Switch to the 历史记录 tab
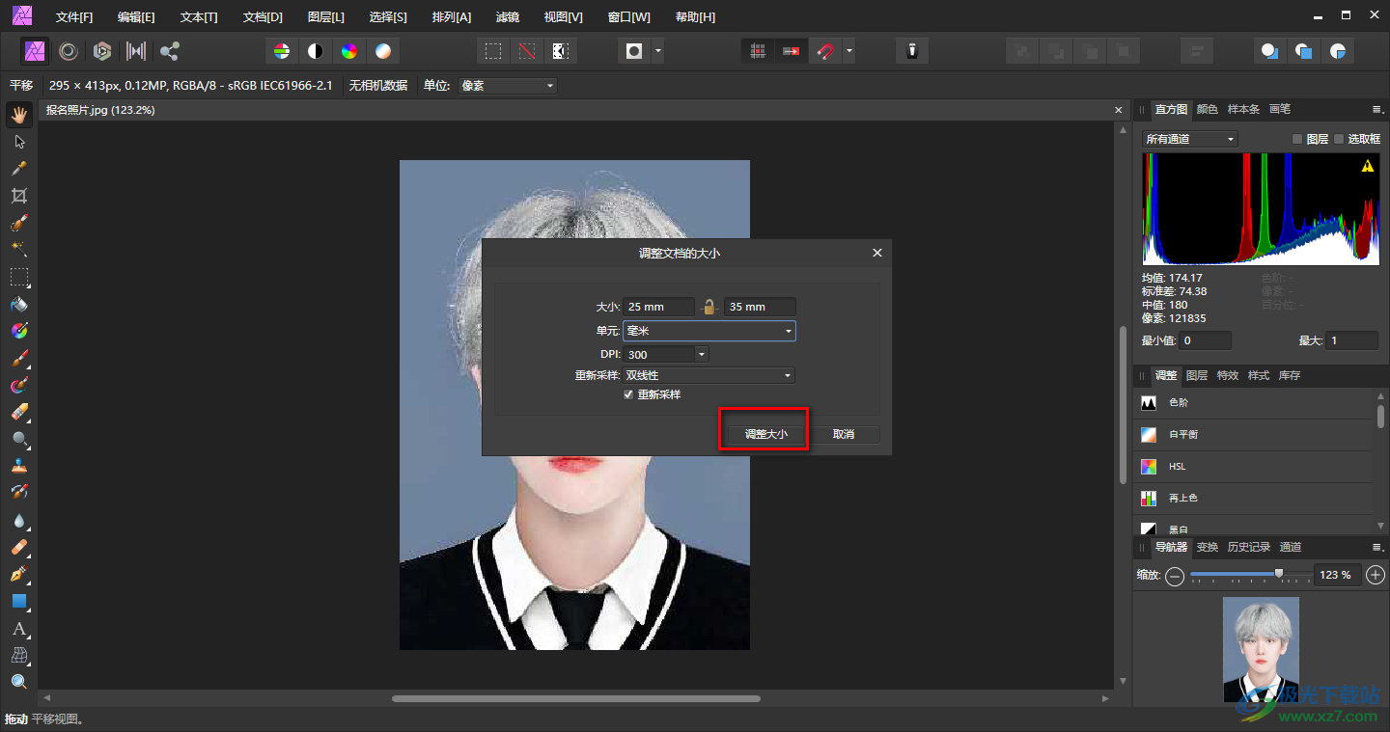Image resolution: width=1390 pixels, height=732 pixels. point(1248,547)
